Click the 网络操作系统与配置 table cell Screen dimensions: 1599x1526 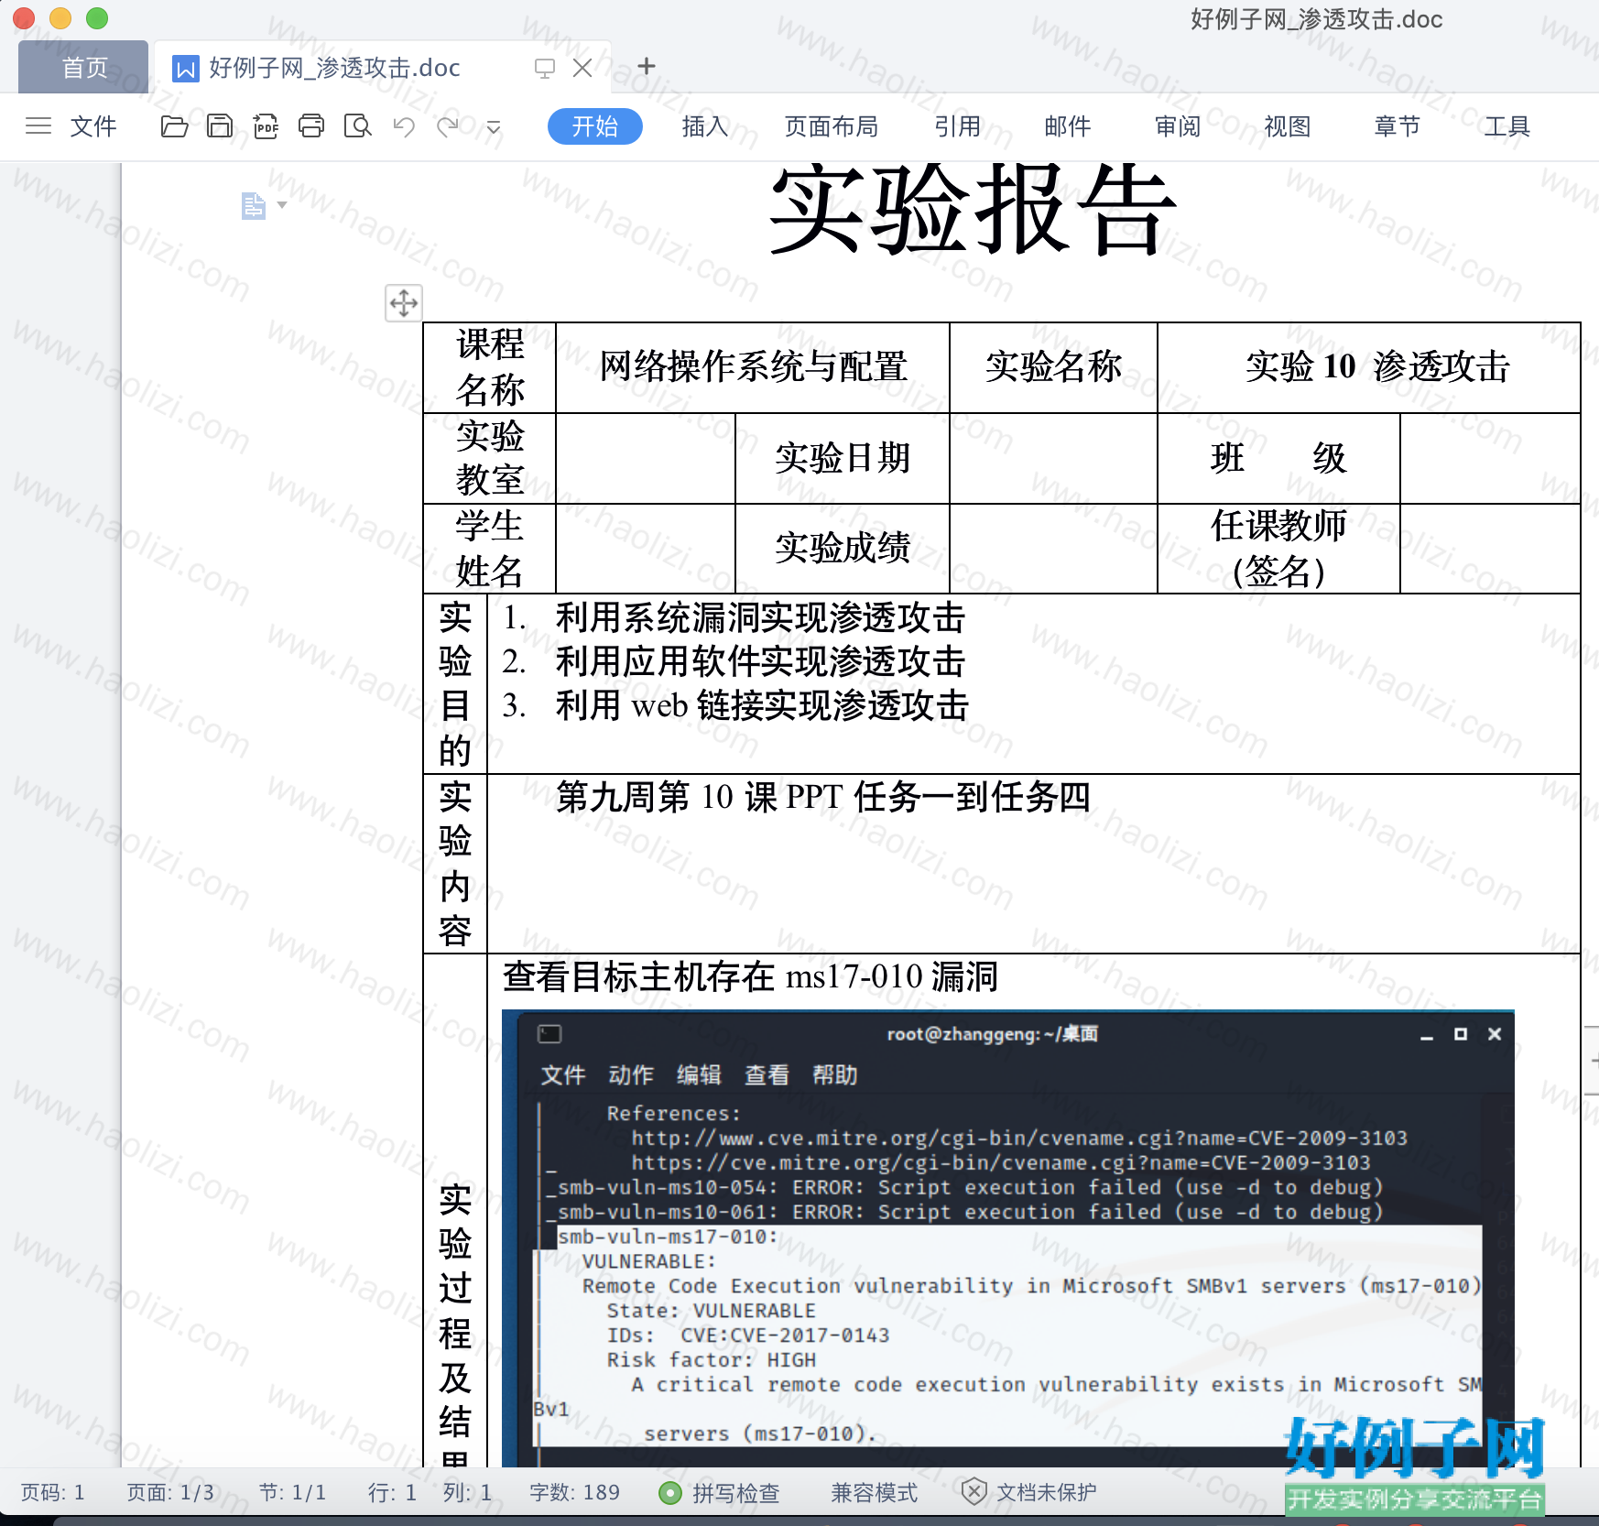click(x=753, y=367)
